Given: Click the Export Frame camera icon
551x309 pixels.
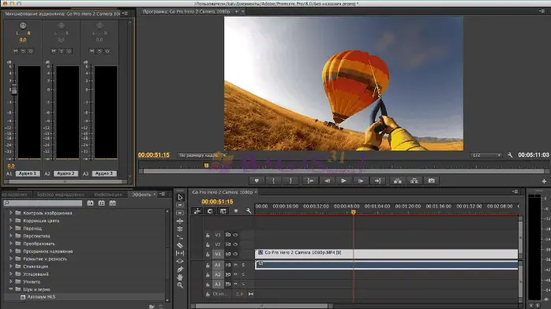Looking at the screenshot, I should pos(431,181).
